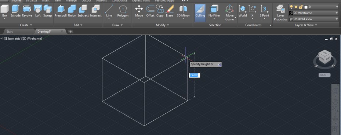This screenshot has width=341, height=135.
Task: Click the Union solid command
Action: tap(72, 11)
